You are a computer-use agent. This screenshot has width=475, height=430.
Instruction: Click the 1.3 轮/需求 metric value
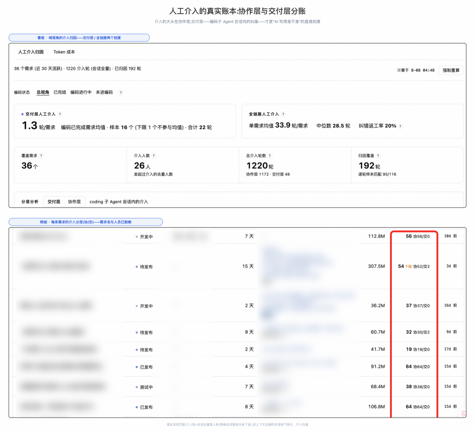click(x=38, y=126)
